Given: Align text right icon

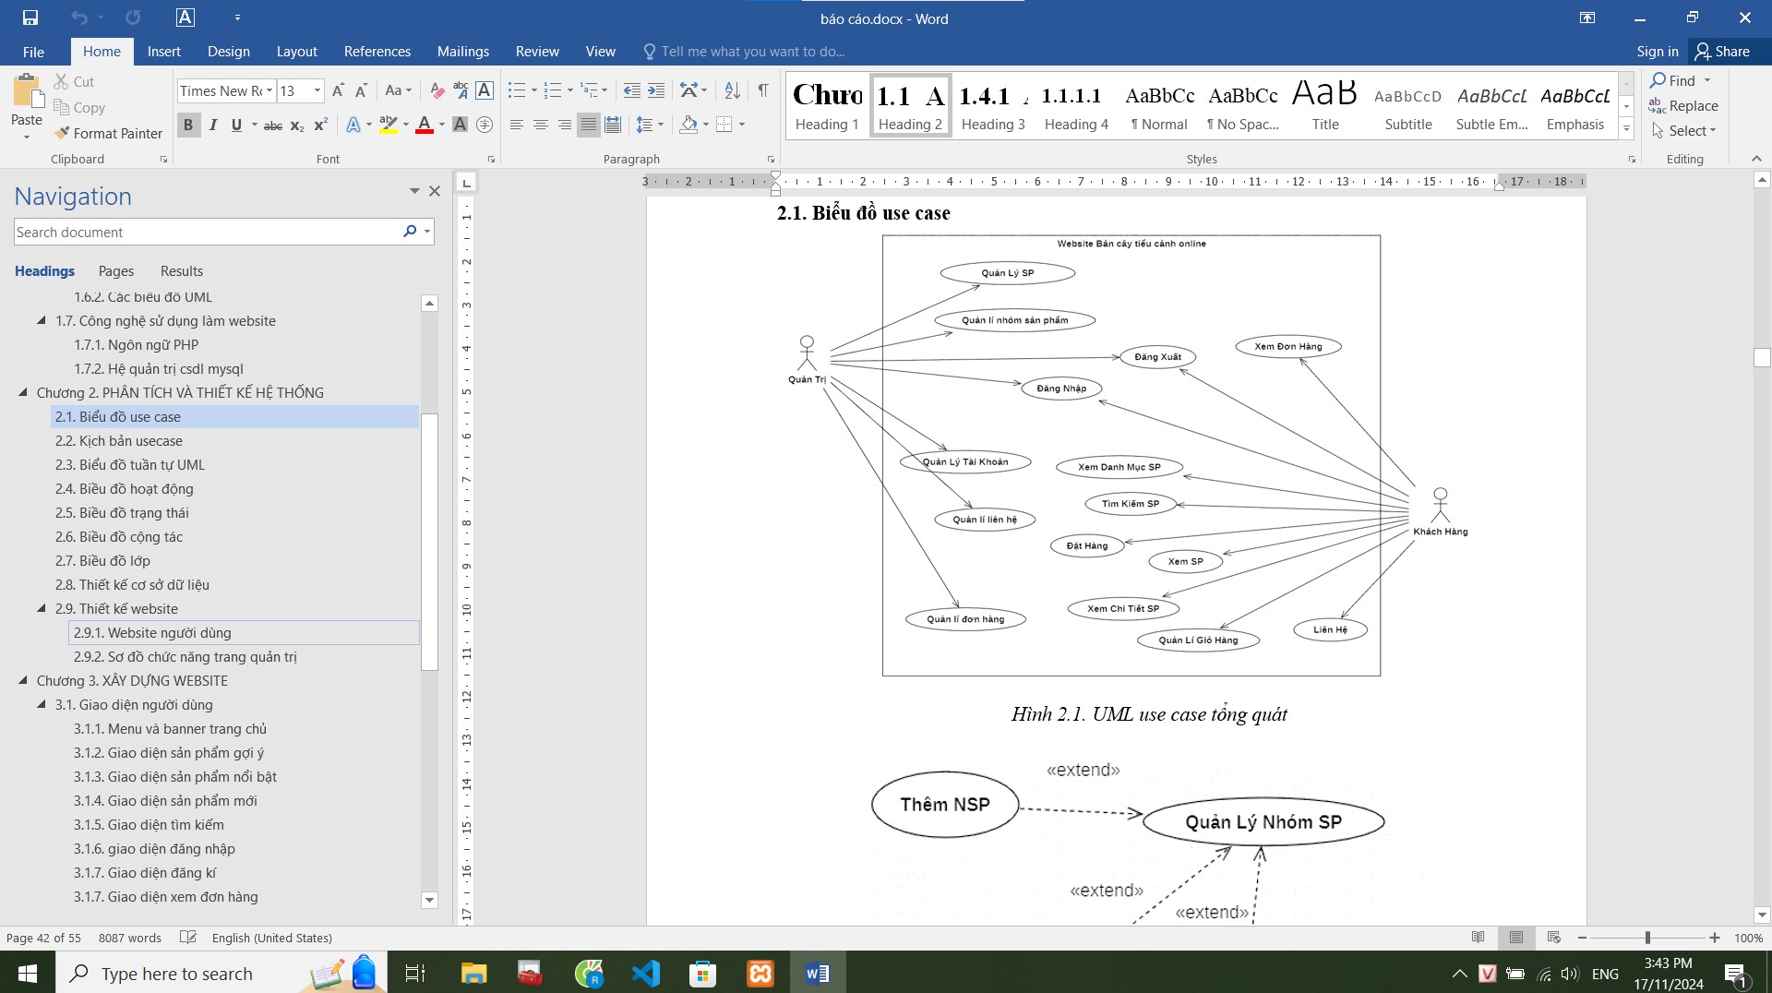Looking at the screenshot, I should point(565,125).
